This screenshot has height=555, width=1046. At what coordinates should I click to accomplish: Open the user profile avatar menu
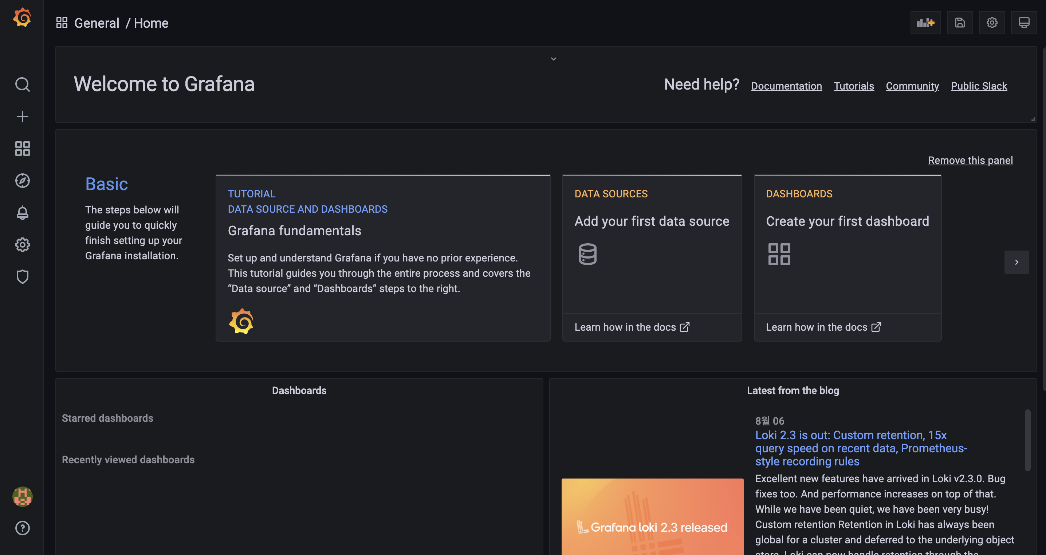click(x=22, y=496)
